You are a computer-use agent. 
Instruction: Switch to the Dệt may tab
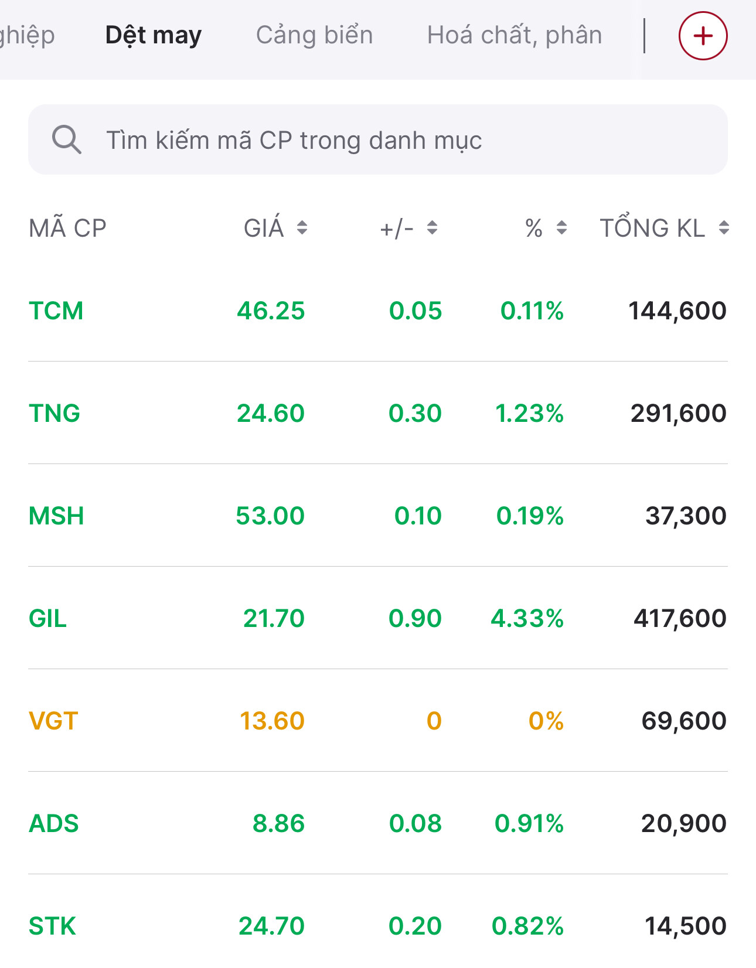tap(154, 36)
